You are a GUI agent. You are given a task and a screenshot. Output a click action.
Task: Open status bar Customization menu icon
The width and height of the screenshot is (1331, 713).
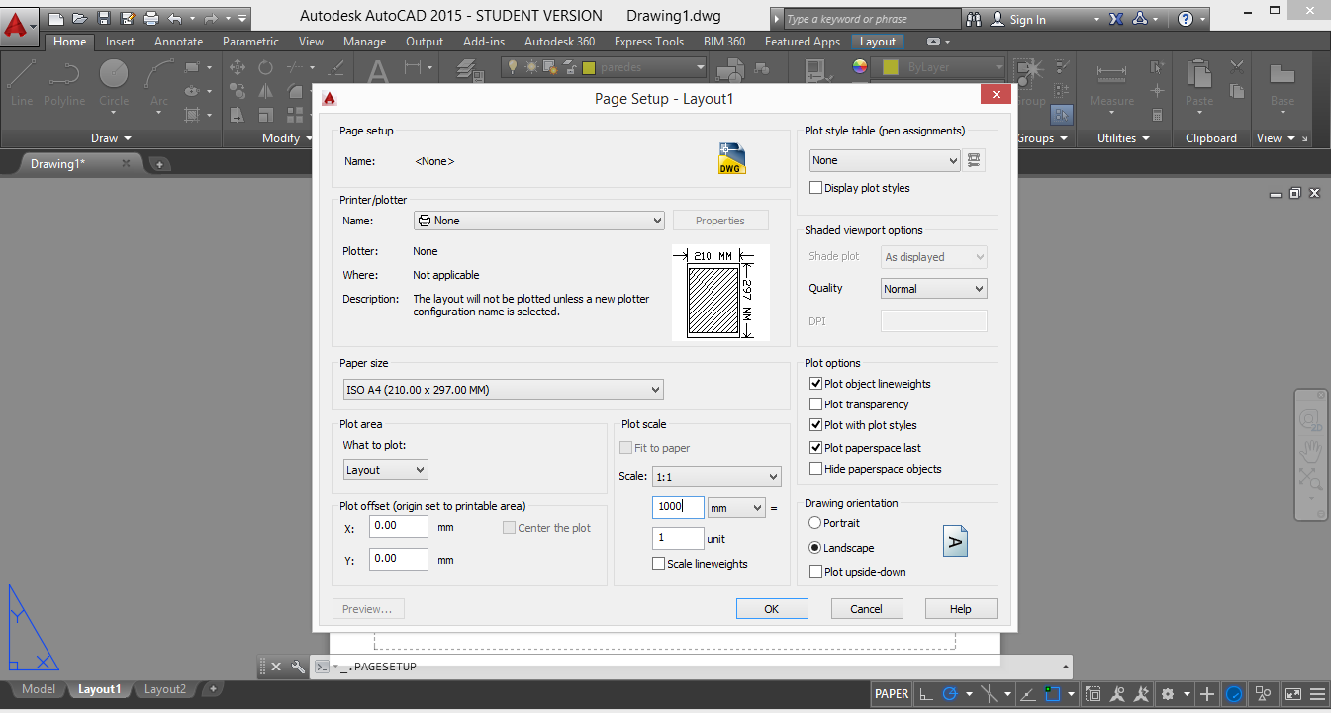pos(1317,694)
